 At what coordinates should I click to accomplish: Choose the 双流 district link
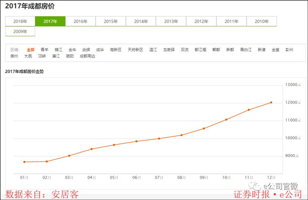[x=185, y=50]
